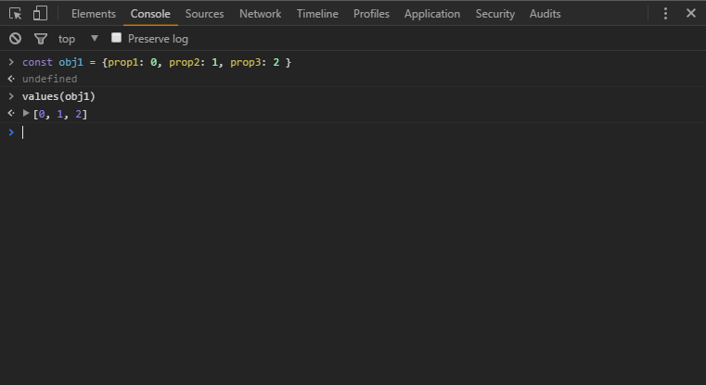706x385 pixels.
Task: Open the top execution context dropdown
Action: click(77, 39)
